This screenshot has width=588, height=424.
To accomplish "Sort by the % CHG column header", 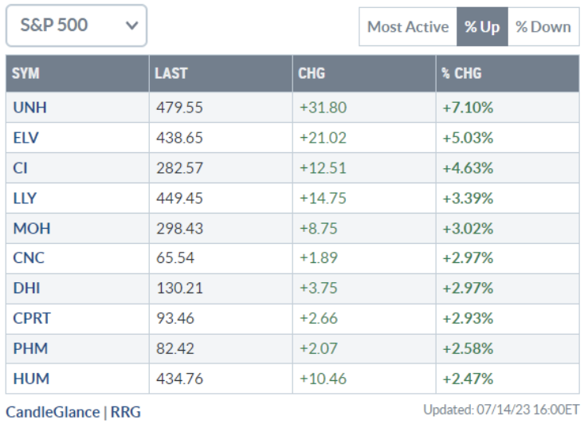I will click(462, 73).
